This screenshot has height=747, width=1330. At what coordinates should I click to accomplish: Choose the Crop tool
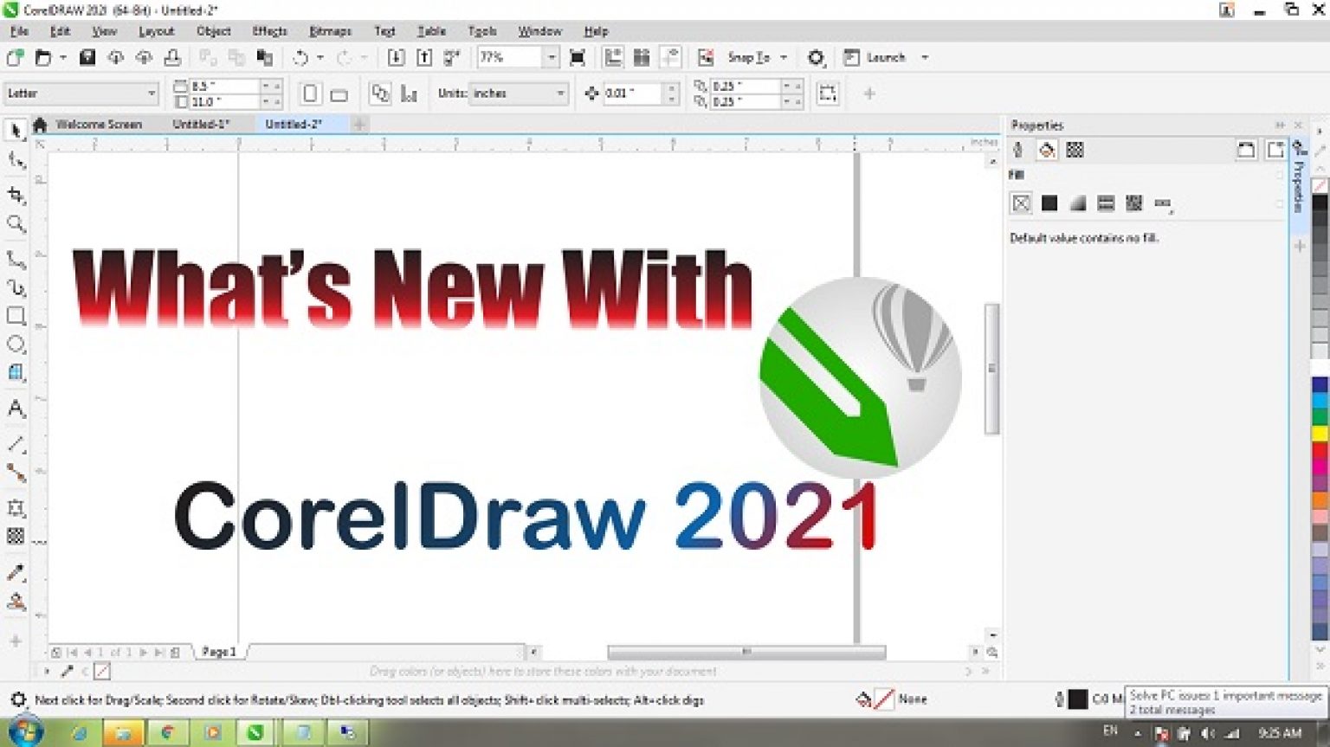point(16,195)
